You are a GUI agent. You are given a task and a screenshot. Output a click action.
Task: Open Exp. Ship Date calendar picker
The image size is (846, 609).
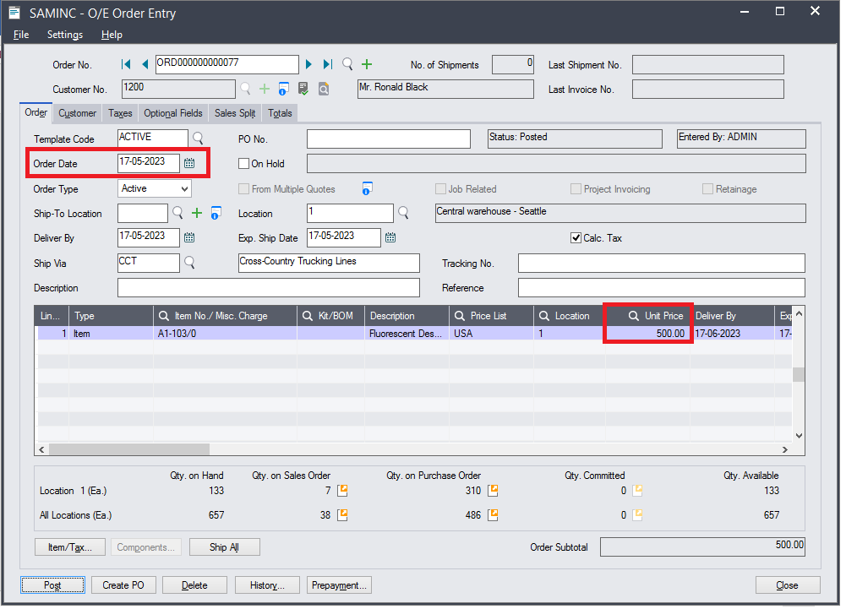[x=390, y=237]
